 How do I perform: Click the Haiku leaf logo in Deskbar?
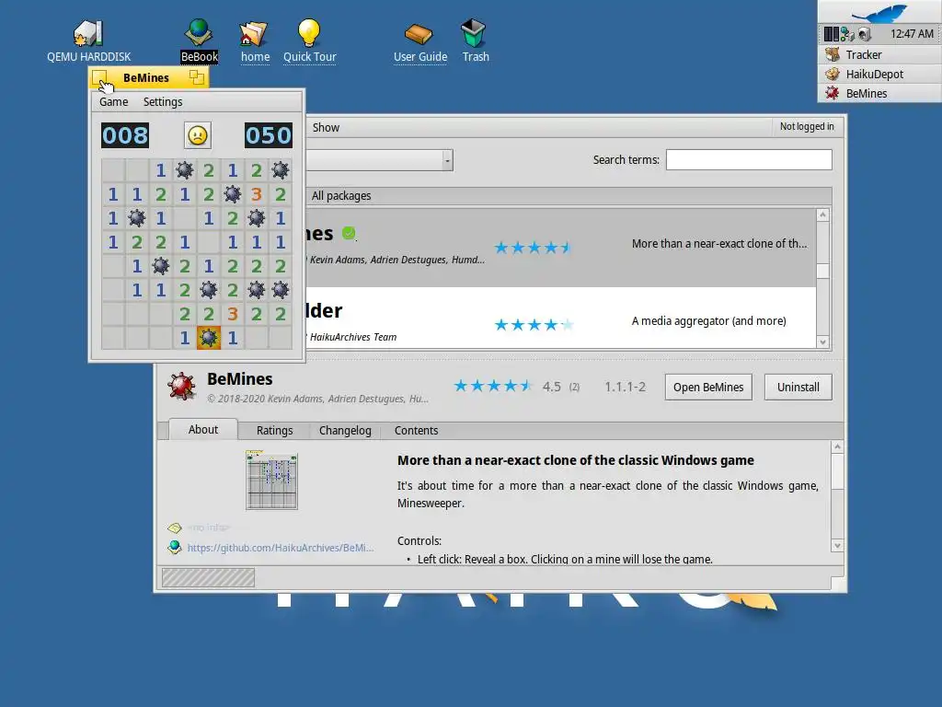pos(879,13)
